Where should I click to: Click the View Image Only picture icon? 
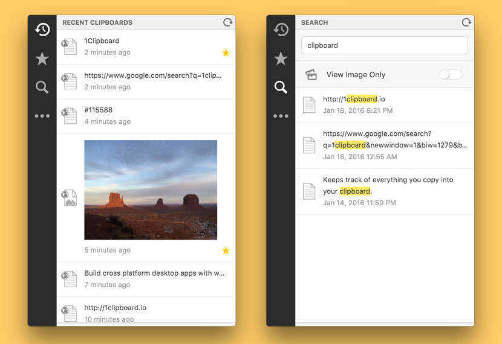[x=311, y=74]
